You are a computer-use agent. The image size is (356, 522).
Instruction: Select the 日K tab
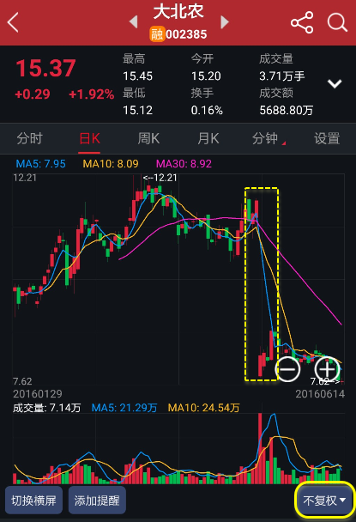point(89,138)
